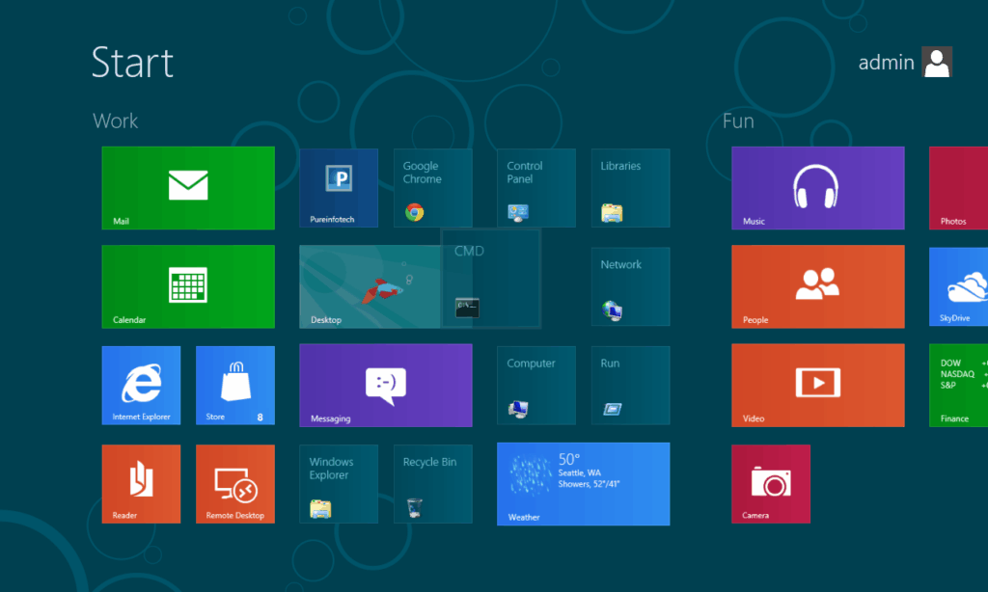
Task: Open the Video tile
Action: coord(818,386)
